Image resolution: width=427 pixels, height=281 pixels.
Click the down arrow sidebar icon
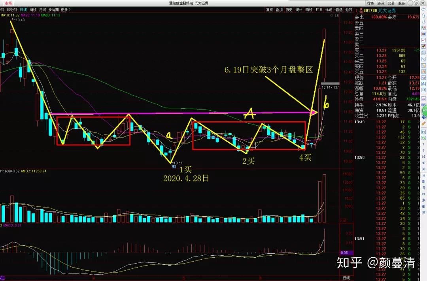click(x=423, y=22)
